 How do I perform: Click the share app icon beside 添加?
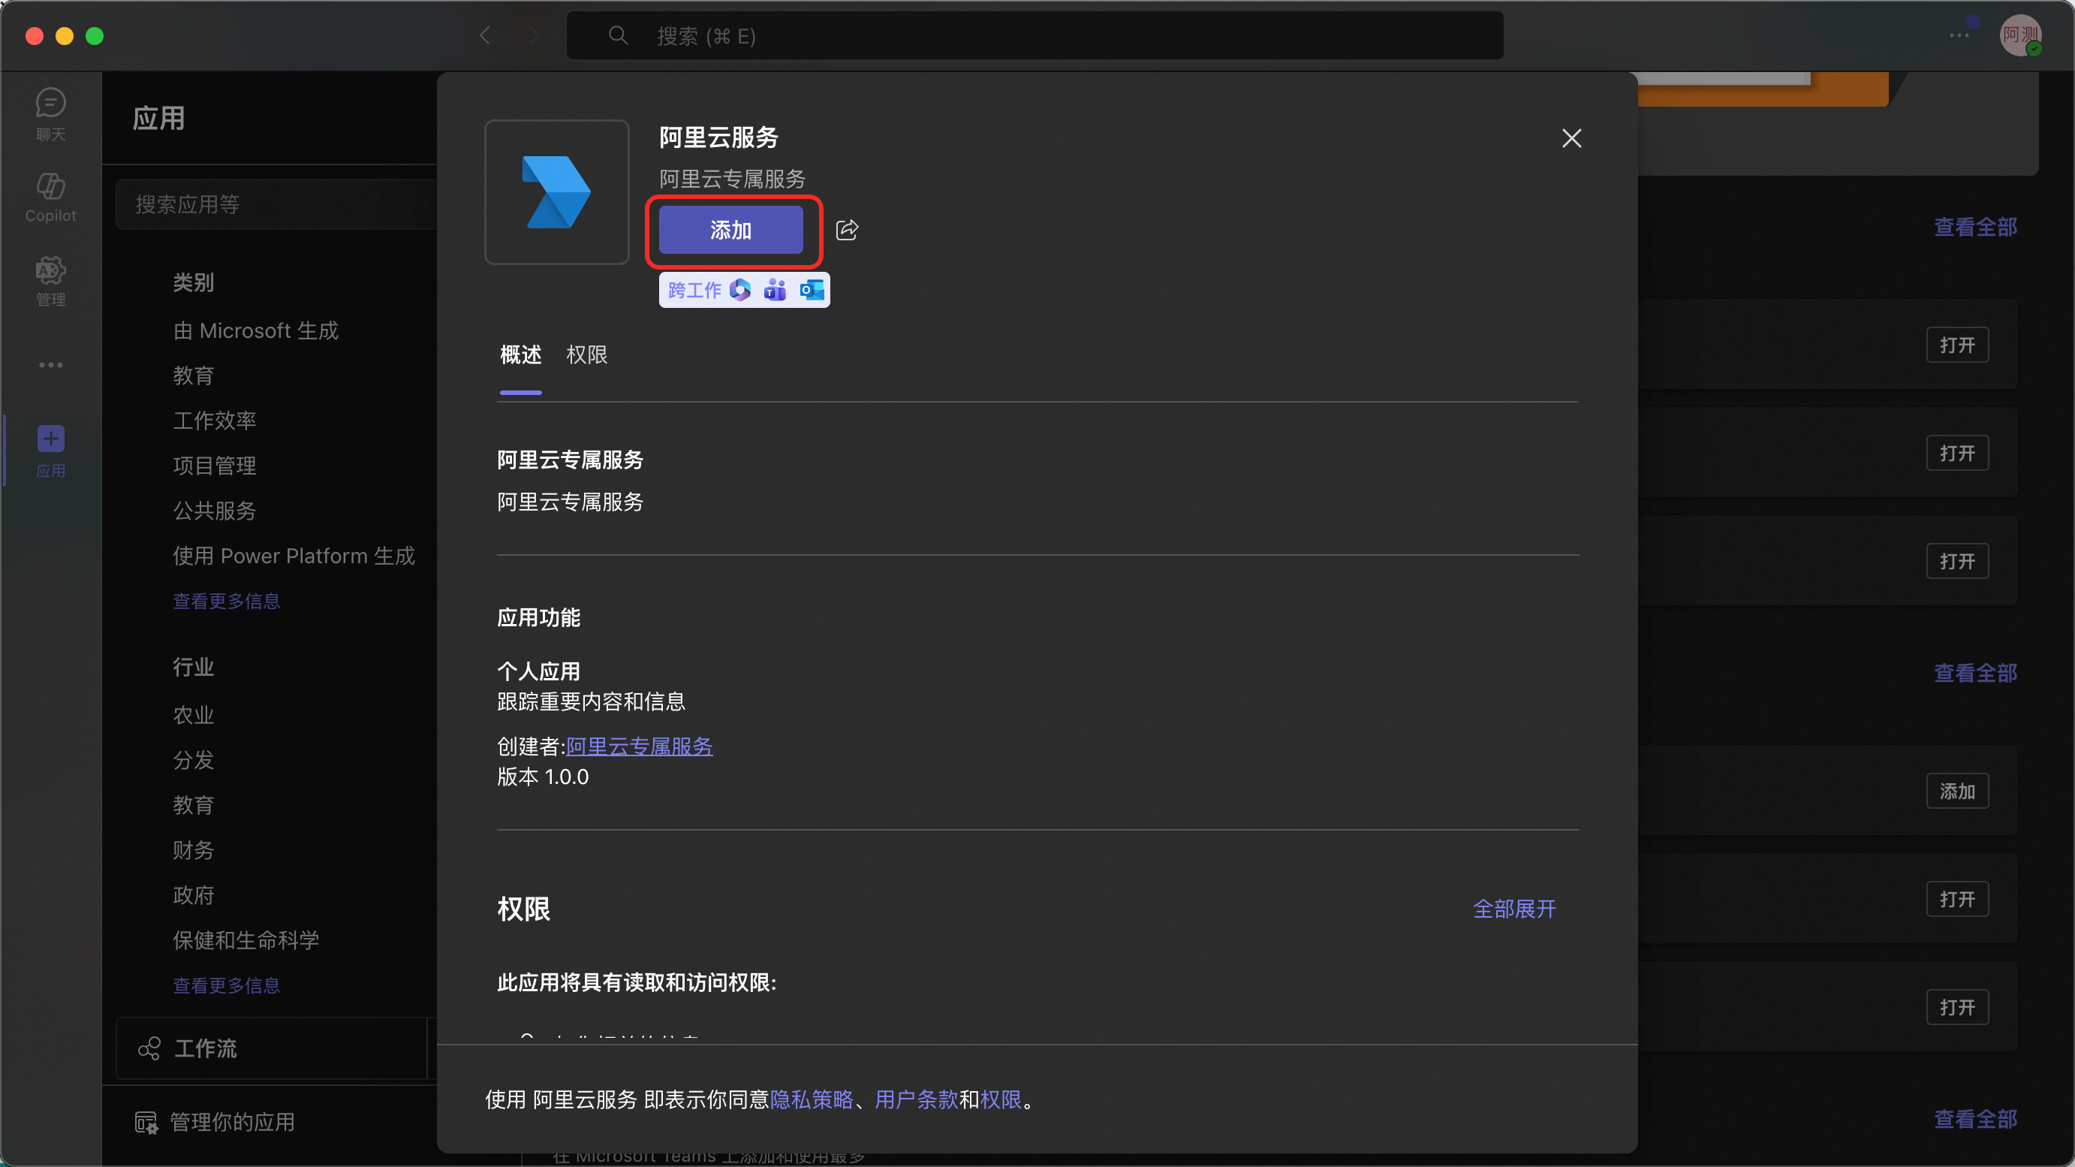(x=847, y=231)
